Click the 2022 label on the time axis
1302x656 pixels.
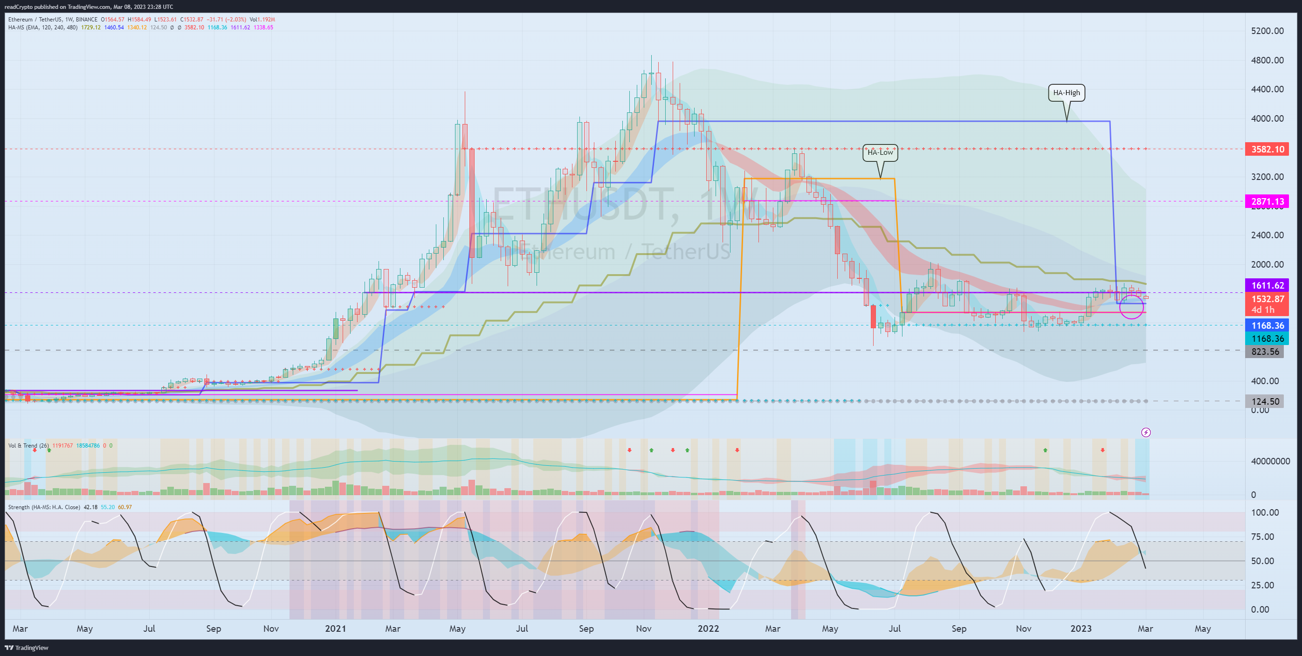[708, 628]
